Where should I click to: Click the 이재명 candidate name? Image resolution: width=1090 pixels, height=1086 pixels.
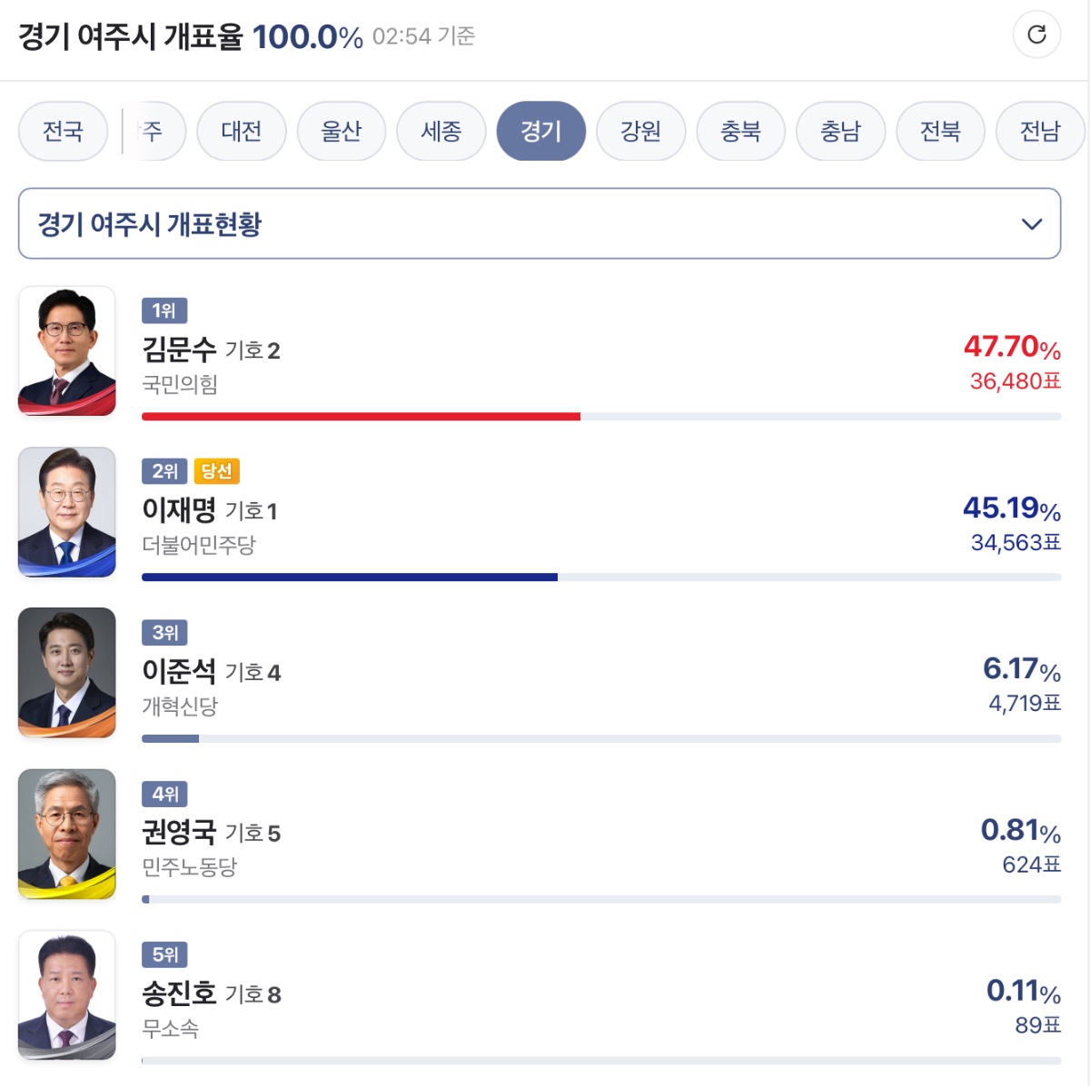click(179, 510)
